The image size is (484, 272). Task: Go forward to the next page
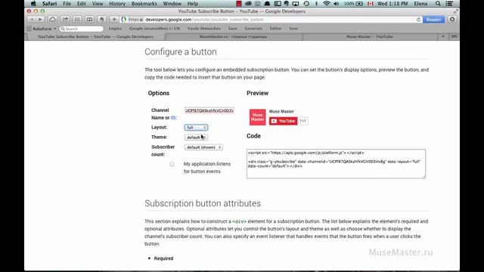(x=40, y=20)
